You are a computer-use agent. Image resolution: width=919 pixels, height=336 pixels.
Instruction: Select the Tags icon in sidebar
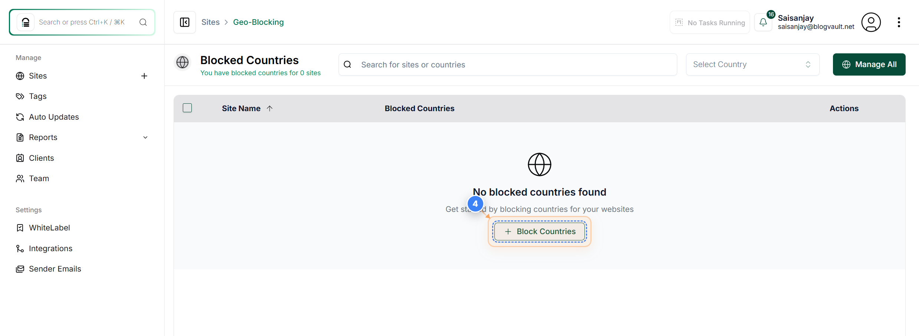(20, 96)
